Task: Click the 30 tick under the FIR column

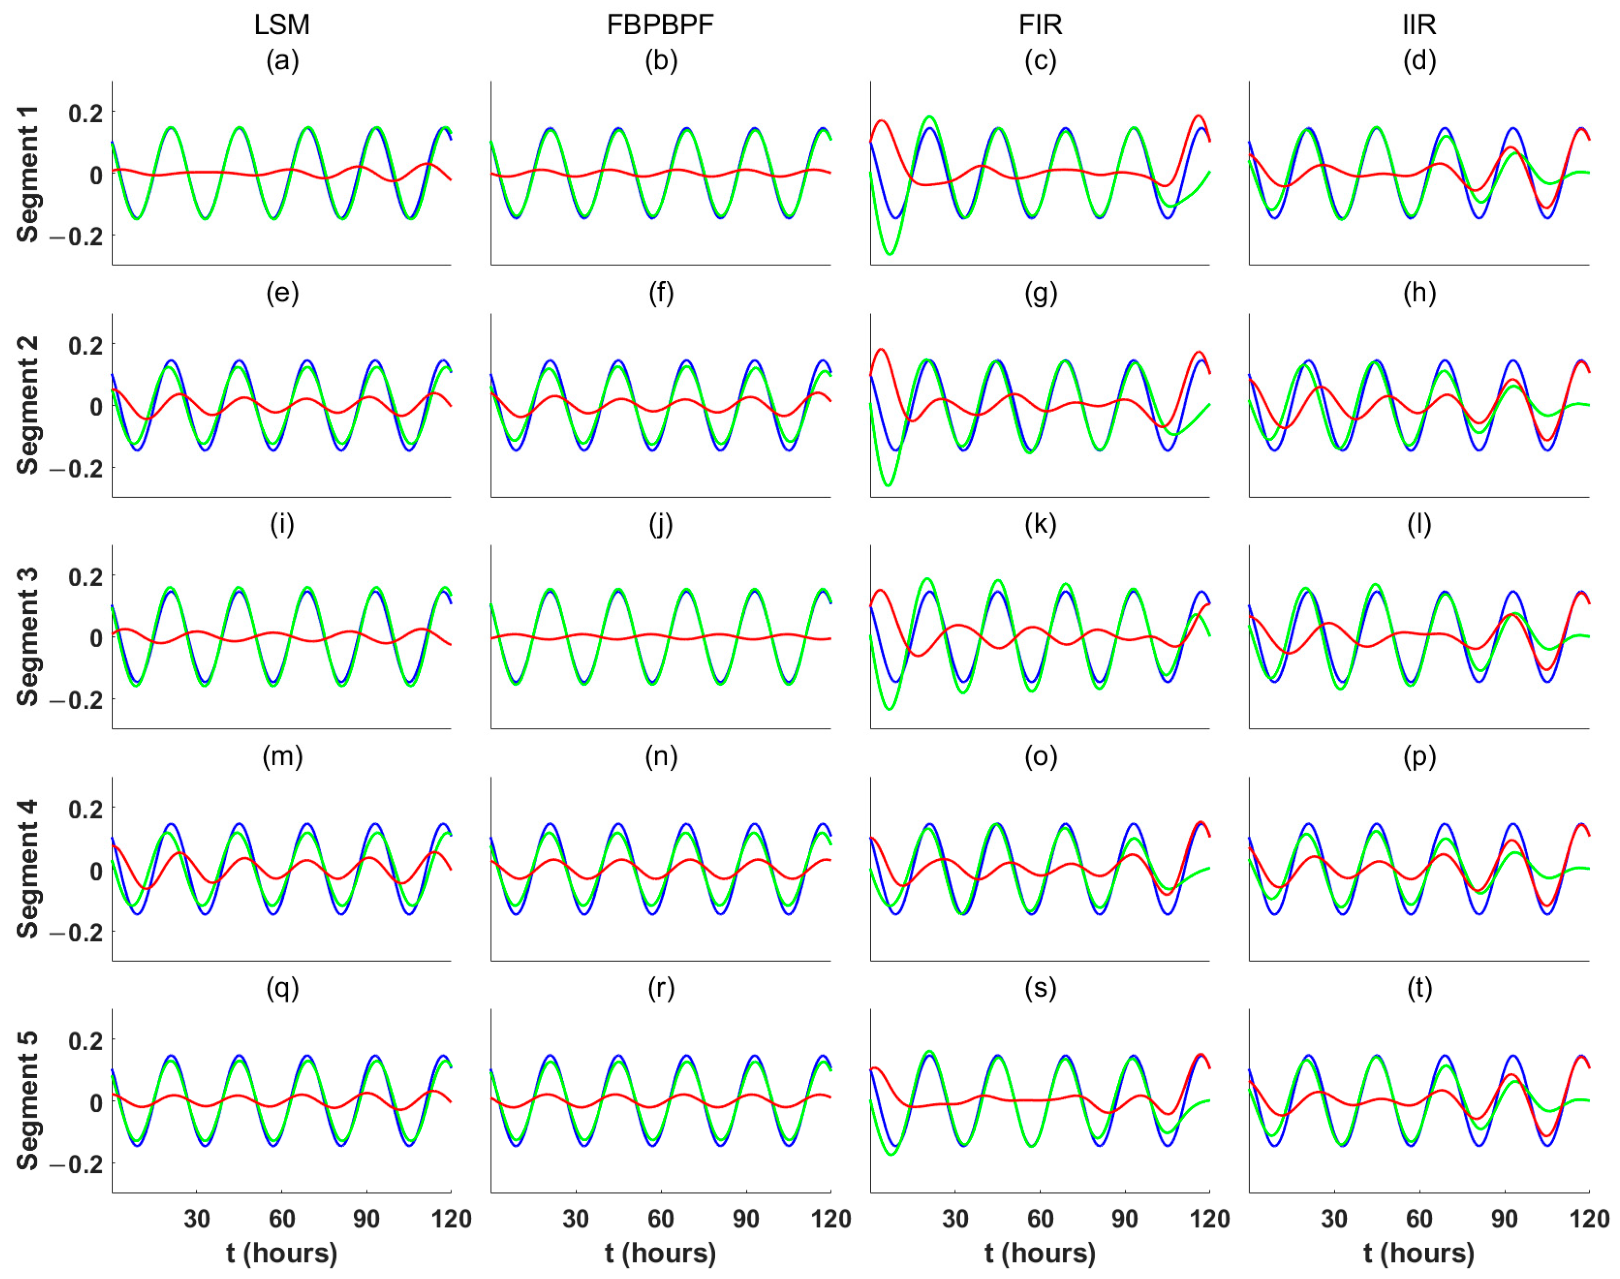Action: click(x=955, y=1218)
